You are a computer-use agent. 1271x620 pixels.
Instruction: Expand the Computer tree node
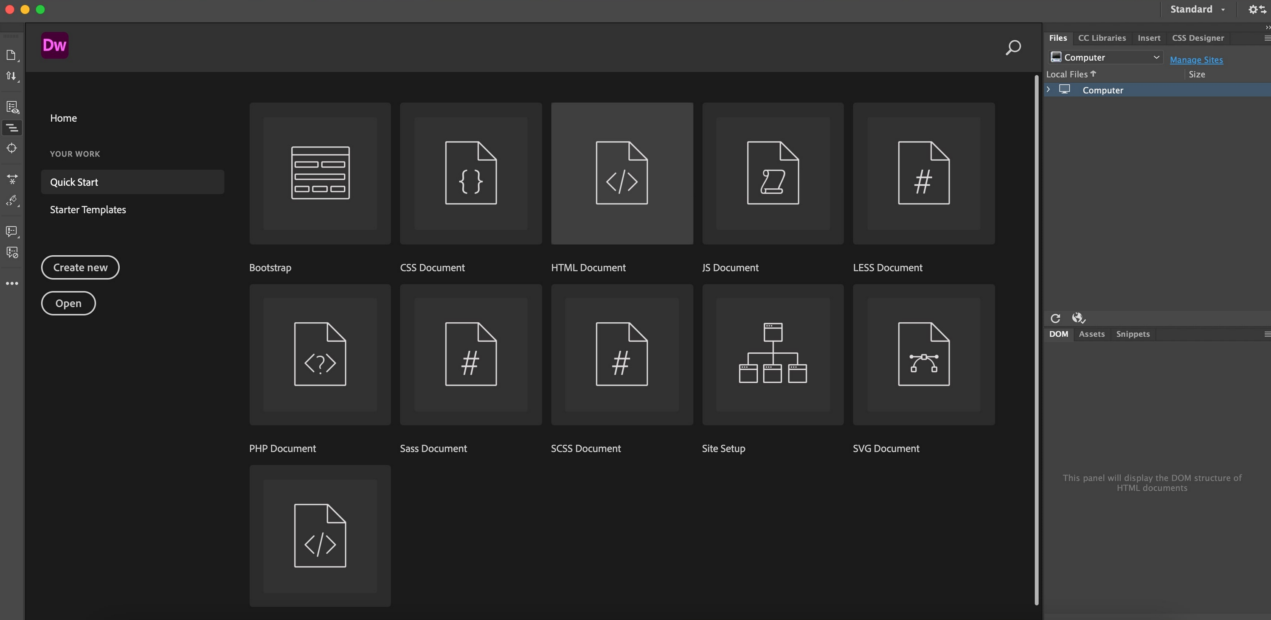click(x=1049, y=89)
